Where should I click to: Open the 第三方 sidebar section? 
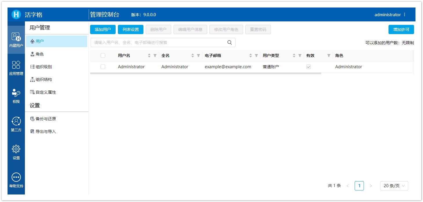pyautogui.click(x=16, y=124)
